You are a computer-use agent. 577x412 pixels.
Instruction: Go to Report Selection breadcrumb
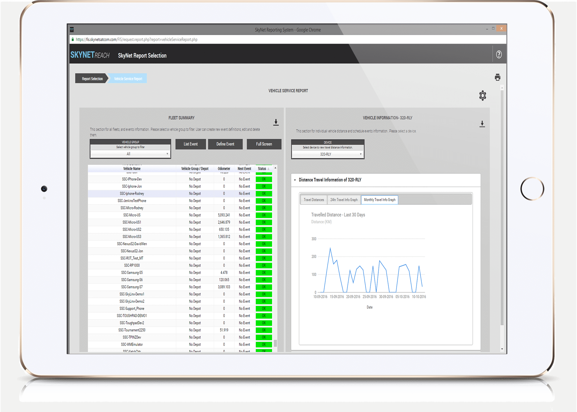coord(92,79)
